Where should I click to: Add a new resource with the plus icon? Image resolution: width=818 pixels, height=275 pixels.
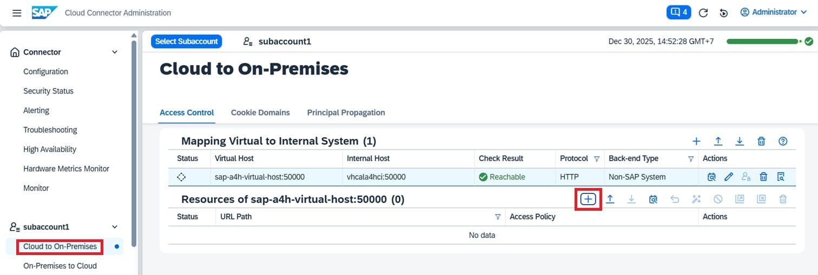[x=588, y=199]
